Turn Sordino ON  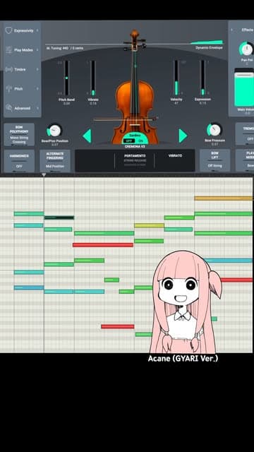click(140, 141)
